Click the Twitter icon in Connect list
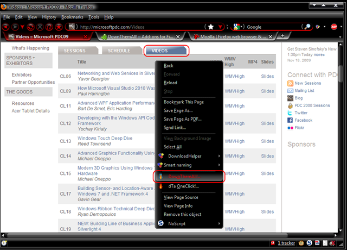347x250 pixels. (x=290, y=113)
